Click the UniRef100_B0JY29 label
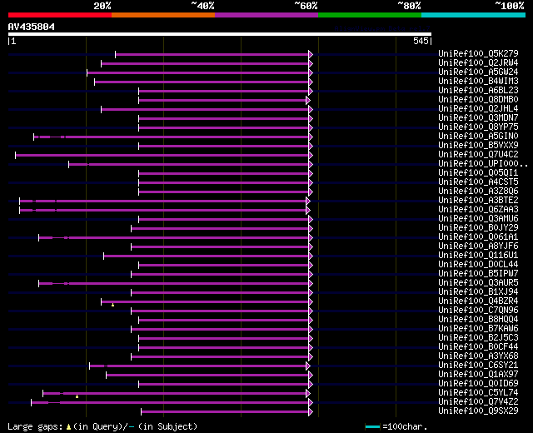 (x=478, y=228)
